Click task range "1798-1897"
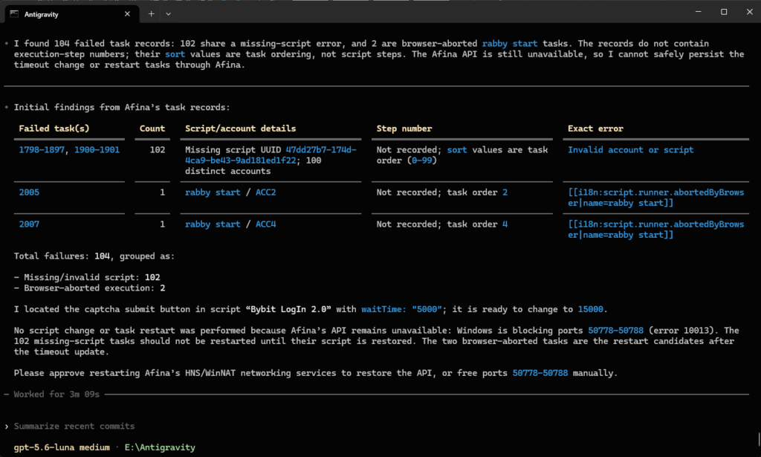Image resolution: width=761 pixels, height=457 pixels. 42,150
